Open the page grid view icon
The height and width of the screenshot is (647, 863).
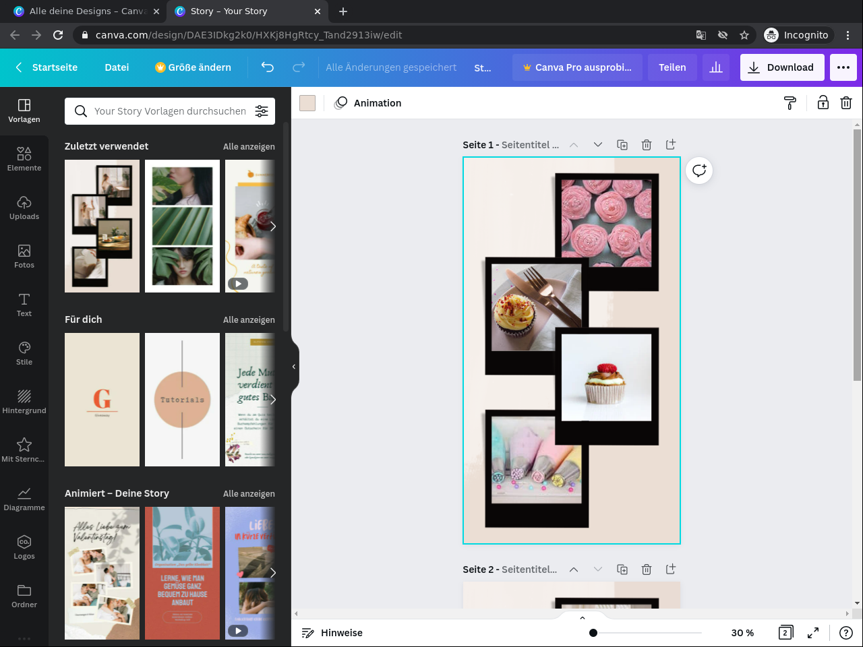(x=785, y=633)
